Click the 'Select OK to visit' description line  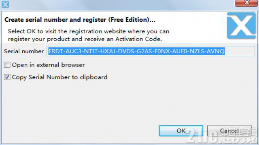[x=89, y=31]
